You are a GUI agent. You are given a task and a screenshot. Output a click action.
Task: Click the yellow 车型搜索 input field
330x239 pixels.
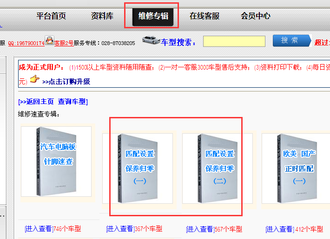pyautogui.click(x=234, y=41)
